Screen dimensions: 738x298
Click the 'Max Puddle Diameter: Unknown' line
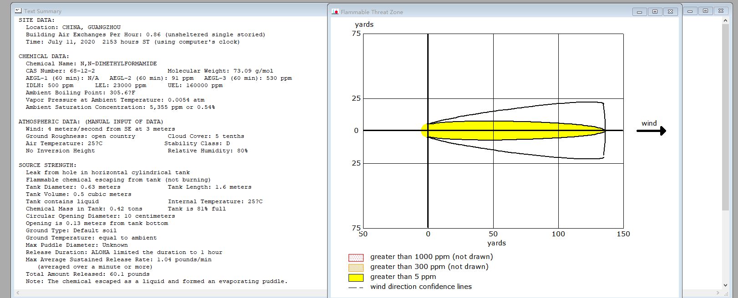77,245
